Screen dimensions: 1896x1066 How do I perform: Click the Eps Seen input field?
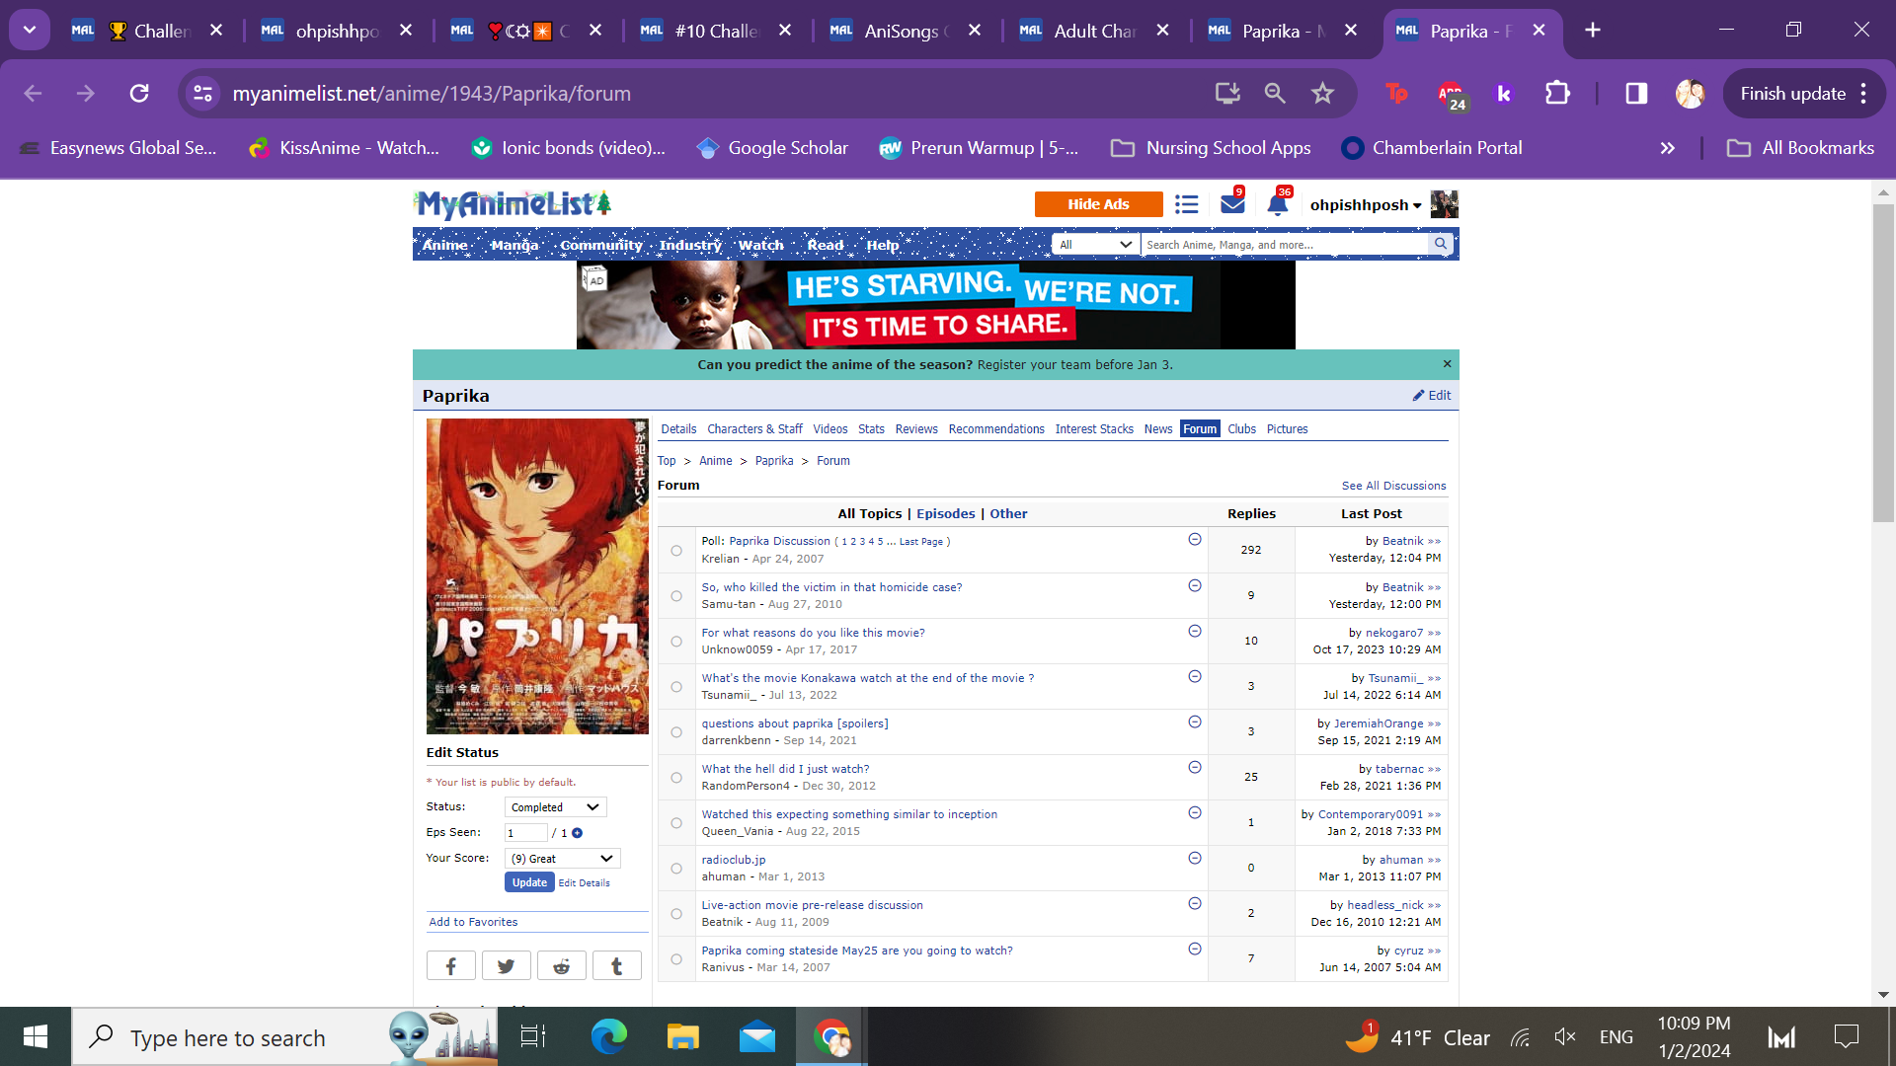(x=525, y=833)
